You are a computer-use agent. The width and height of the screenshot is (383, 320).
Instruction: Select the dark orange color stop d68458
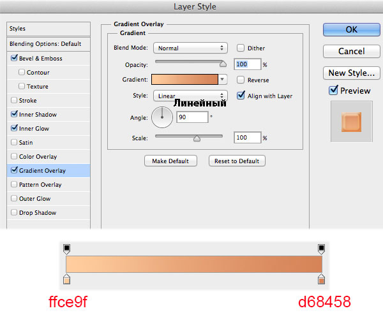click(x=321, y=279)
